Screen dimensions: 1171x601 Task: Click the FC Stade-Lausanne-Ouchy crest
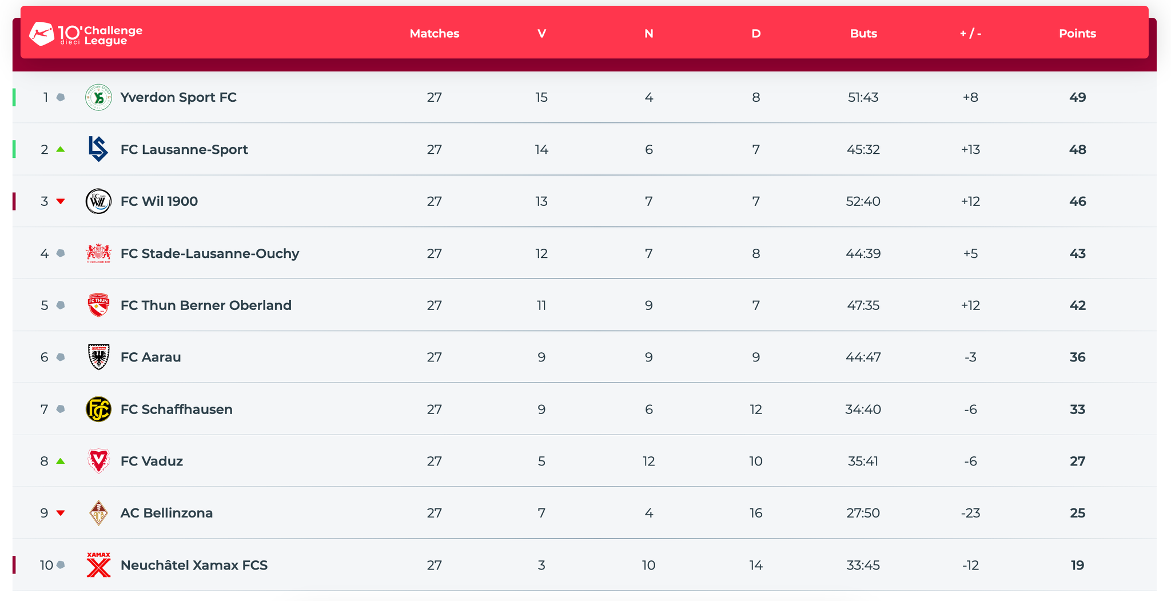click(x=98, y=253)
